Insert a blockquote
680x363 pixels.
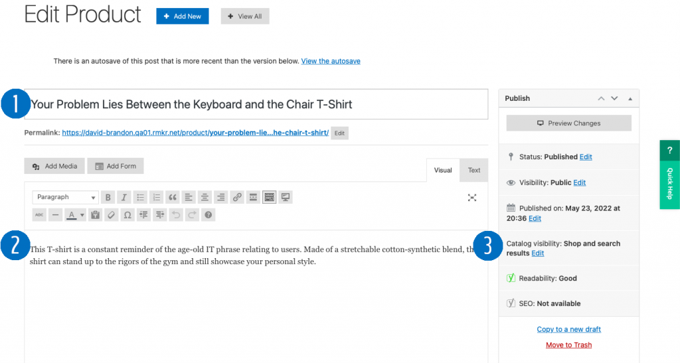tap(173, 197)
